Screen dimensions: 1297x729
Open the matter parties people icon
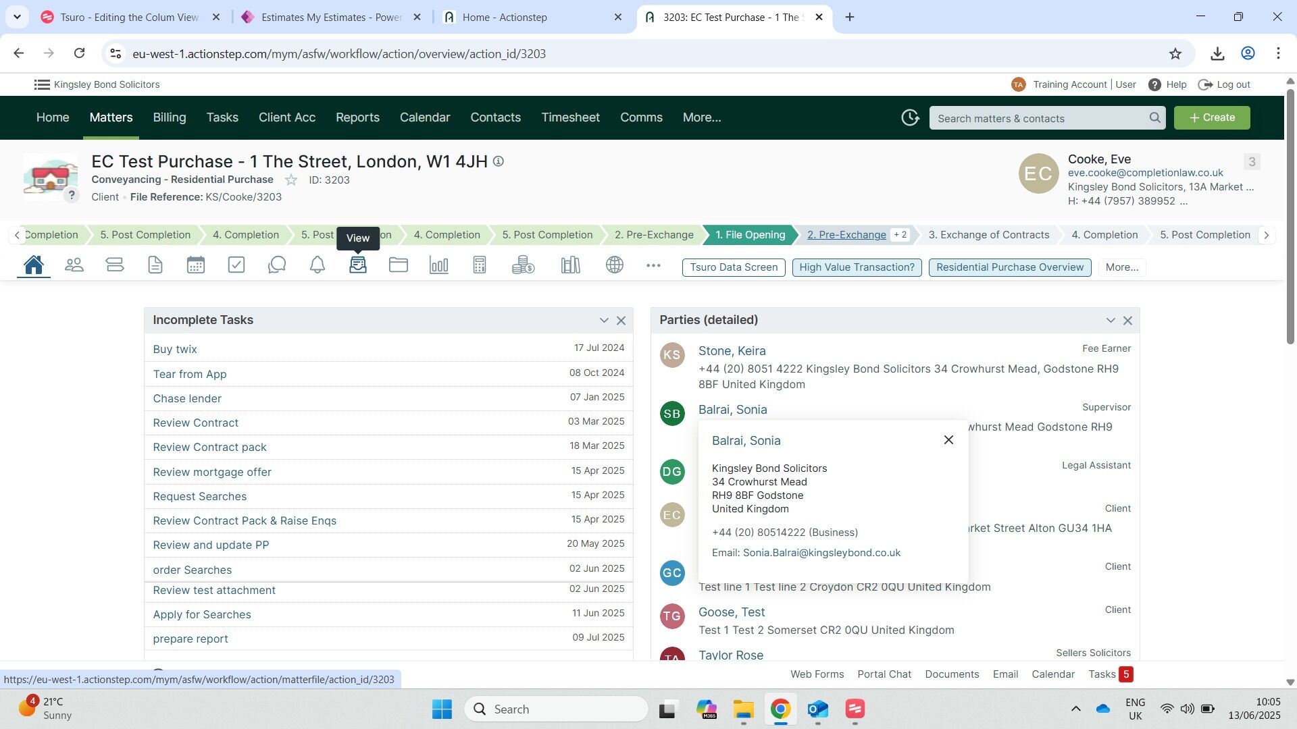(74, 265)
